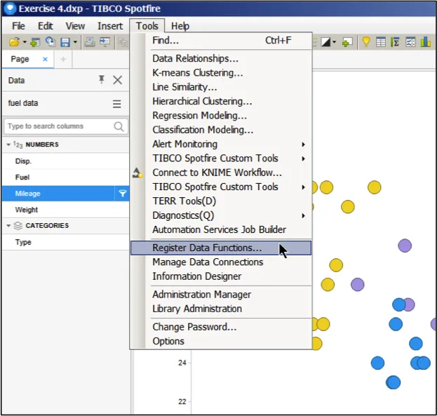Choose Line Similarity... menu entry
This screenshot has width=437, height=416.
click(x=221, y=87)
